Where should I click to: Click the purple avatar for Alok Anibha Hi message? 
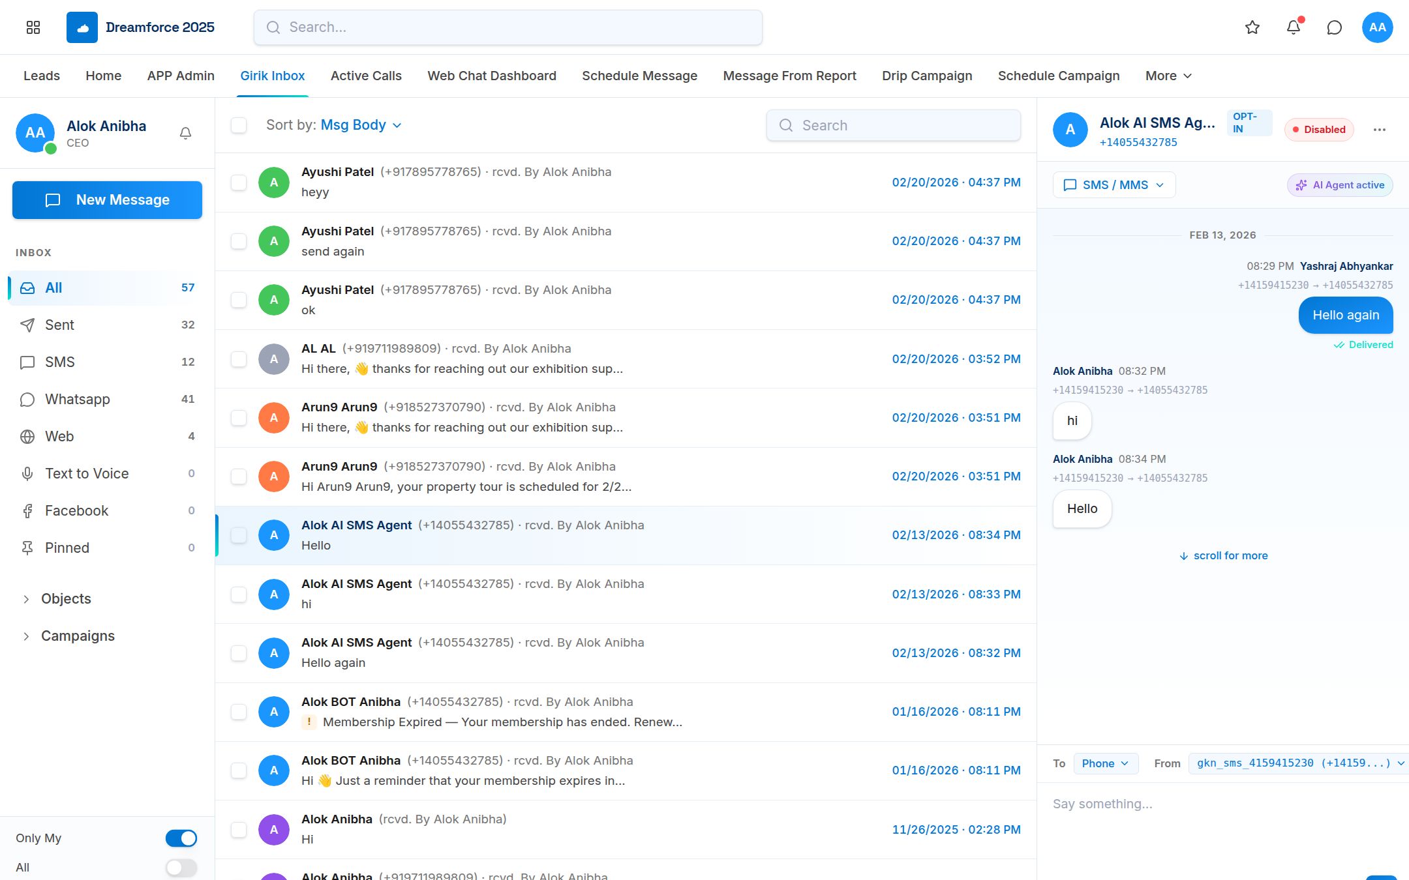click(274, 830)
